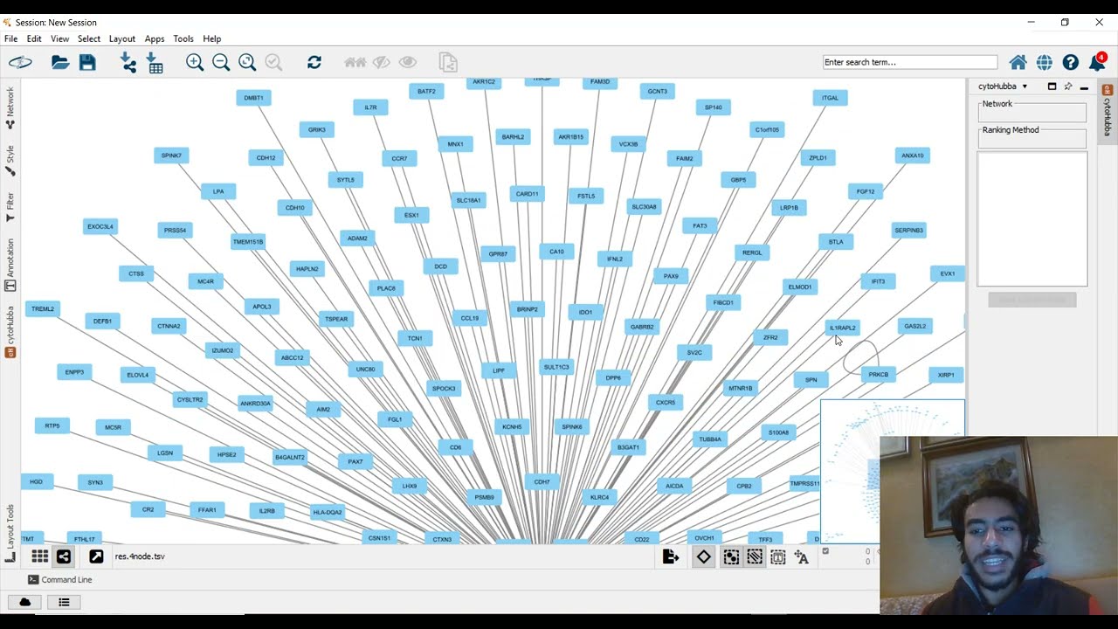Screen dimensions: 1118x629
Task: Zoom in on the network view
Action: pos(195,62)
